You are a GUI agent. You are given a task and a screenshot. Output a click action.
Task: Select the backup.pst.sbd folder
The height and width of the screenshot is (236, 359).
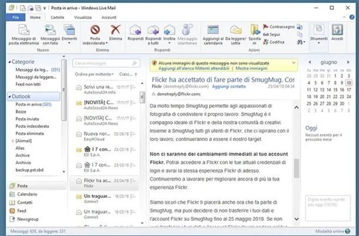coord(29,170)
